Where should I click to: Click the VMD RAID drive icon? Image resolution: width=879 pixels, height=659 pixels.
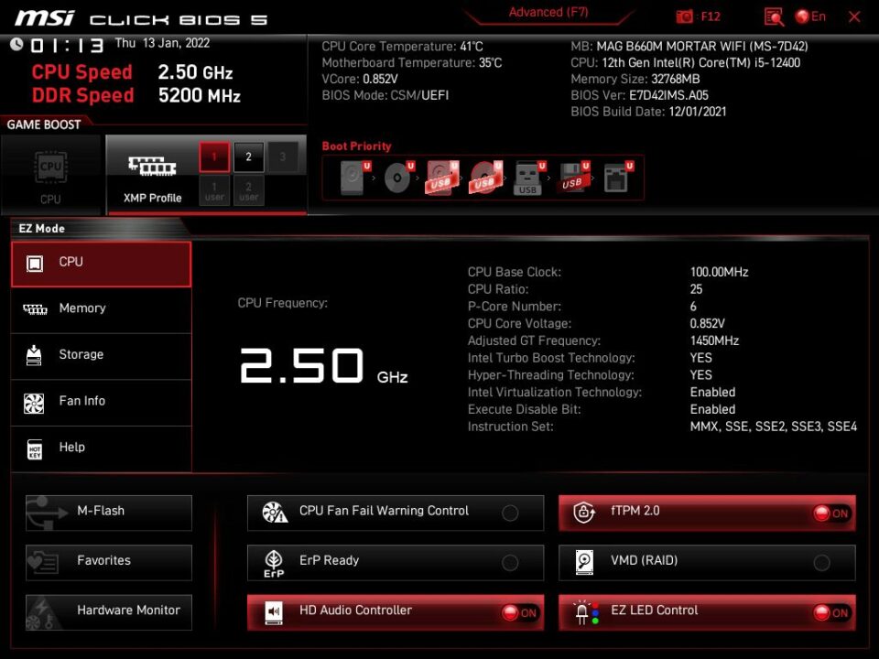pos(584,562)
